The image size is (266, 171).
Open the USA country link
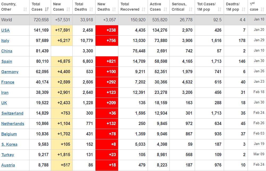(5, 30)
